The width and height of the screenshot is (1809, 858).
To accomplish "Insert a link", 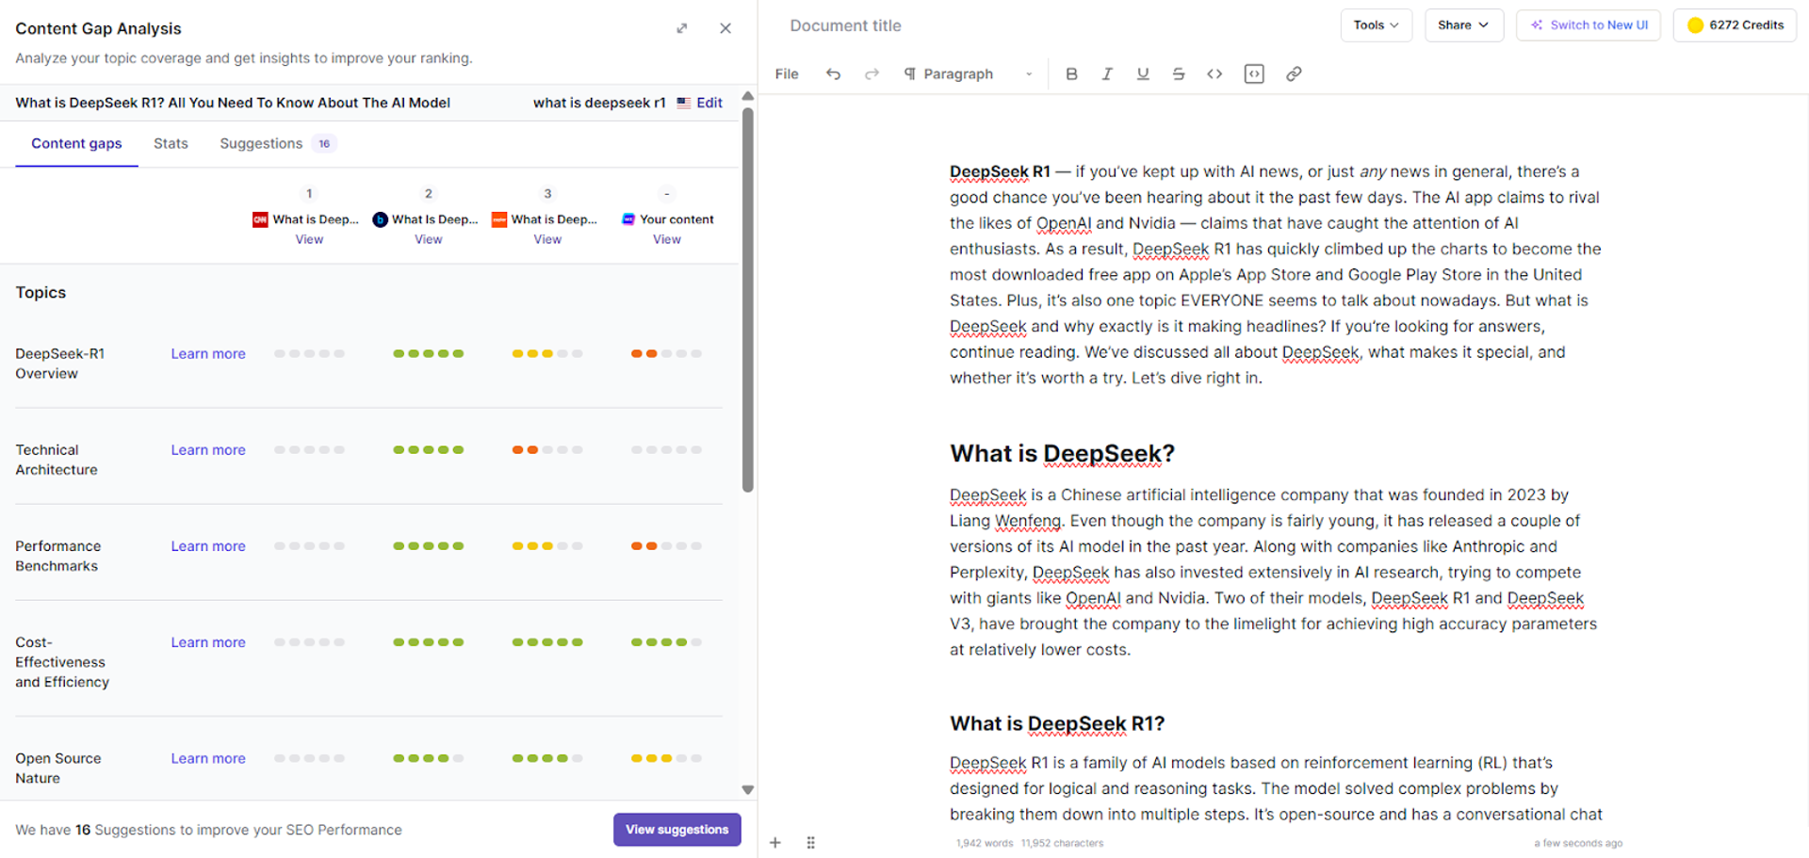I will [x=1294, y=73].
